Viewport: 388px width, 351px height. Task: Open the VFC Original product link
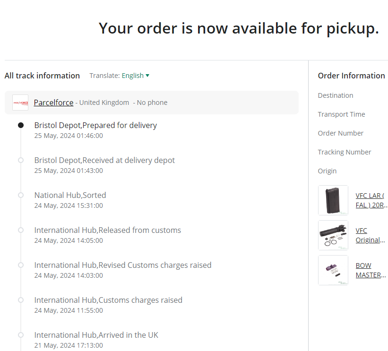coord(370,235)
